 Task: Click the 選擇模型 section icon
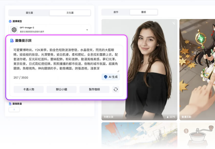tap(10, 21)
